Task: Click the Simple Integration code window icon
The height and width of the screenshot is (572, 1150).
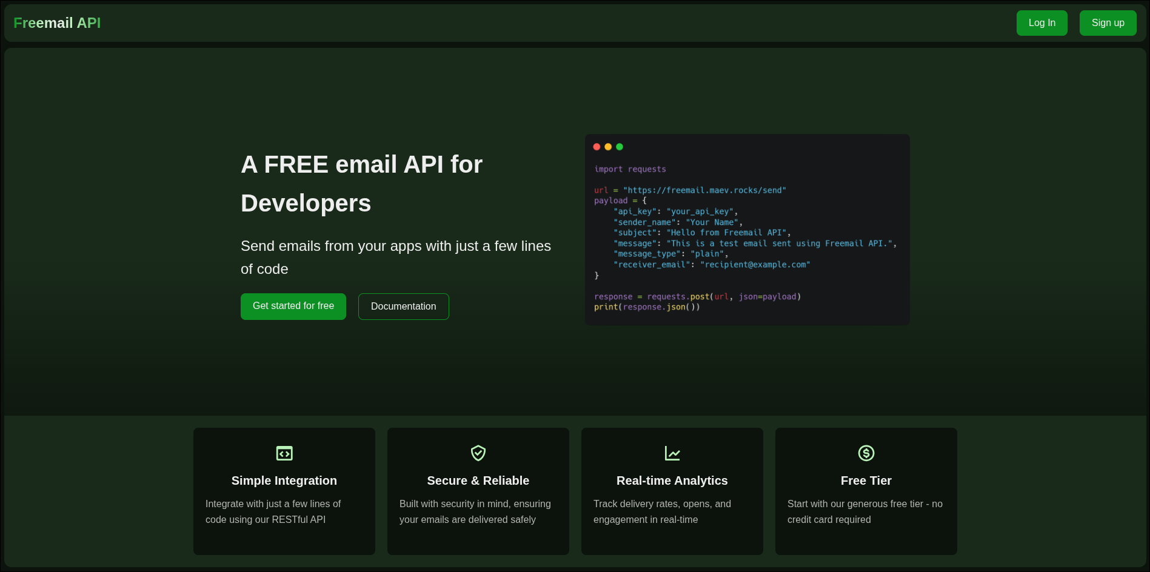Action: [x=284, y=453]
